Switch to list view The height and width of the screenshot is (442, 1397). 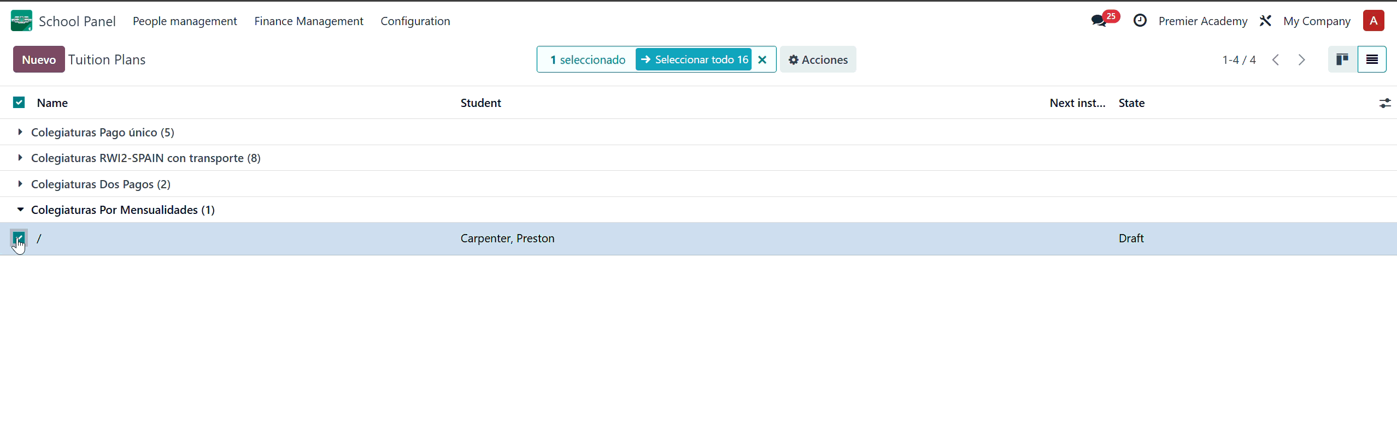(x=1372, y=59)
